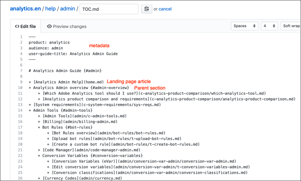Image resolution: width=301 pixels, height=181 pixels.
Task: Click the cancel link
Action: pos(165,9)
